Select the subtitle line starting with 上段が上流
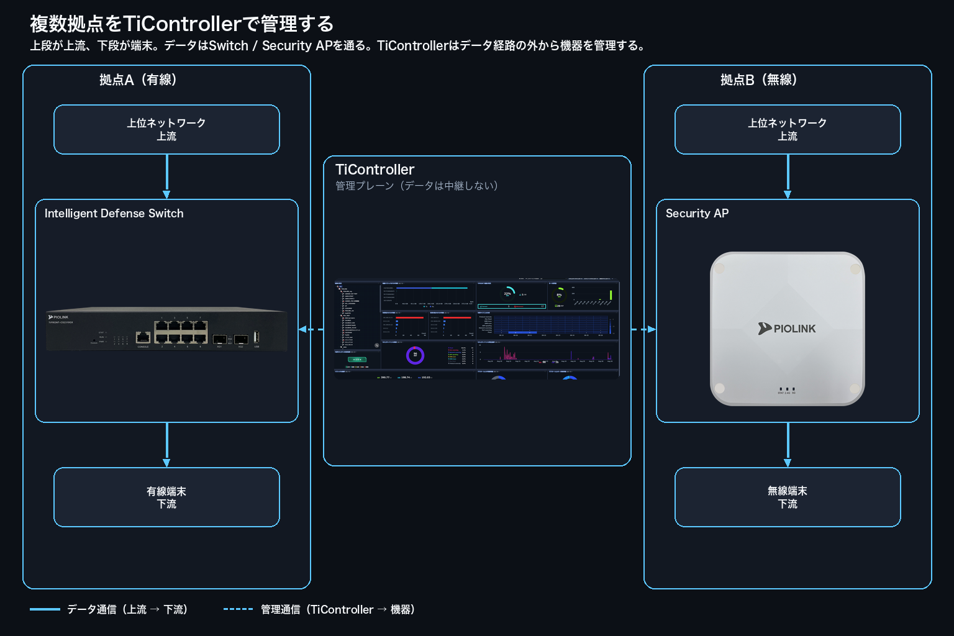Screen dimensions: 954x636 point(339,46)
